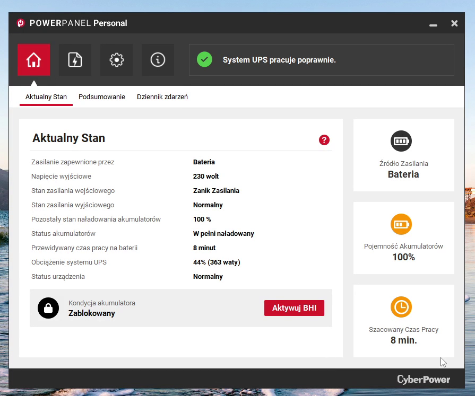
Task: Open the information circle icon
Action: 158,60
